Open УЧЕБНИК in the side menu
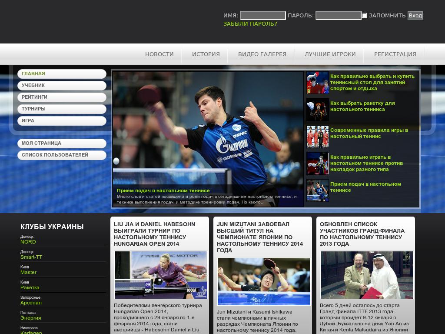 pyautogui.click(x=62, y=86)
